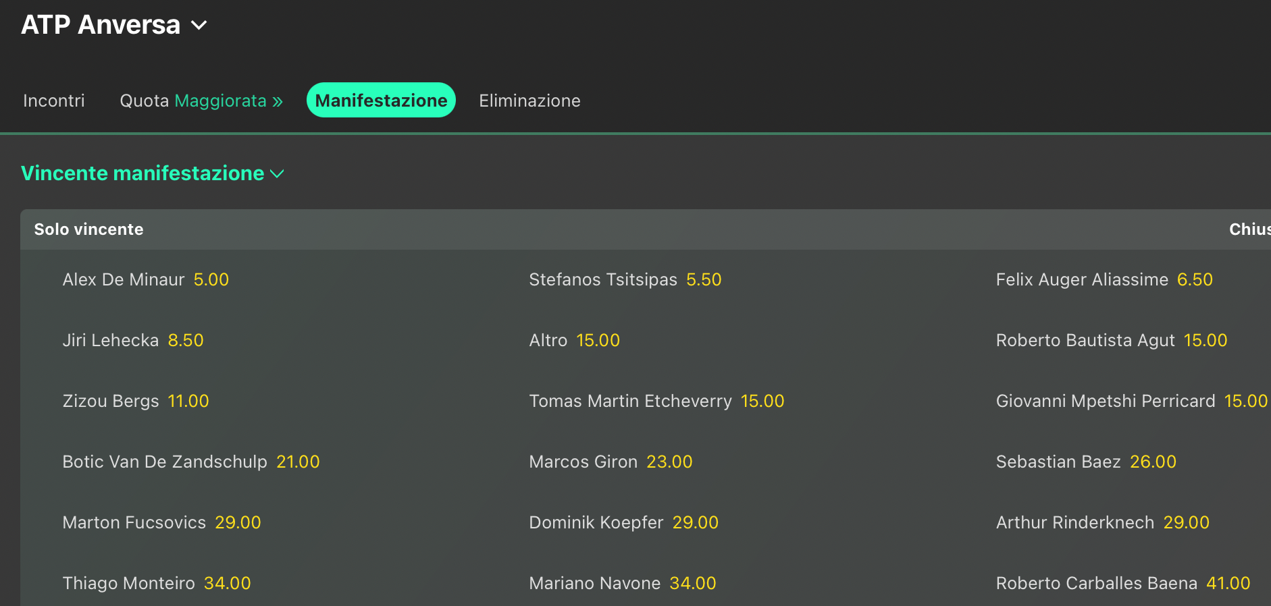Switch to the Incontri tab
The image size is (1271, 606).
pyautogui.click(x=54, y=101)
